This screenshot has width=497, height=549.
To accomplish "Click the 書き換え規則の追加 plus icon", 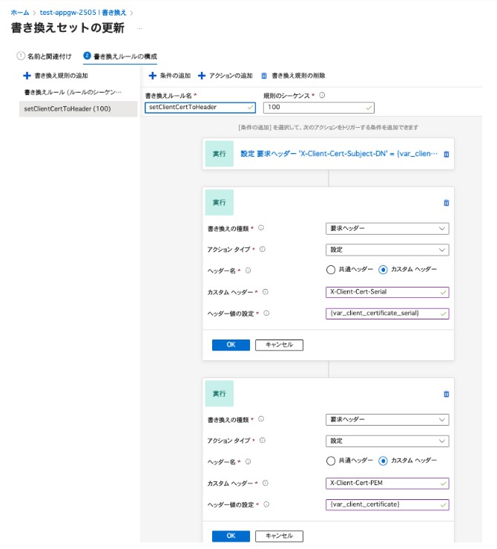I will 27,76.
